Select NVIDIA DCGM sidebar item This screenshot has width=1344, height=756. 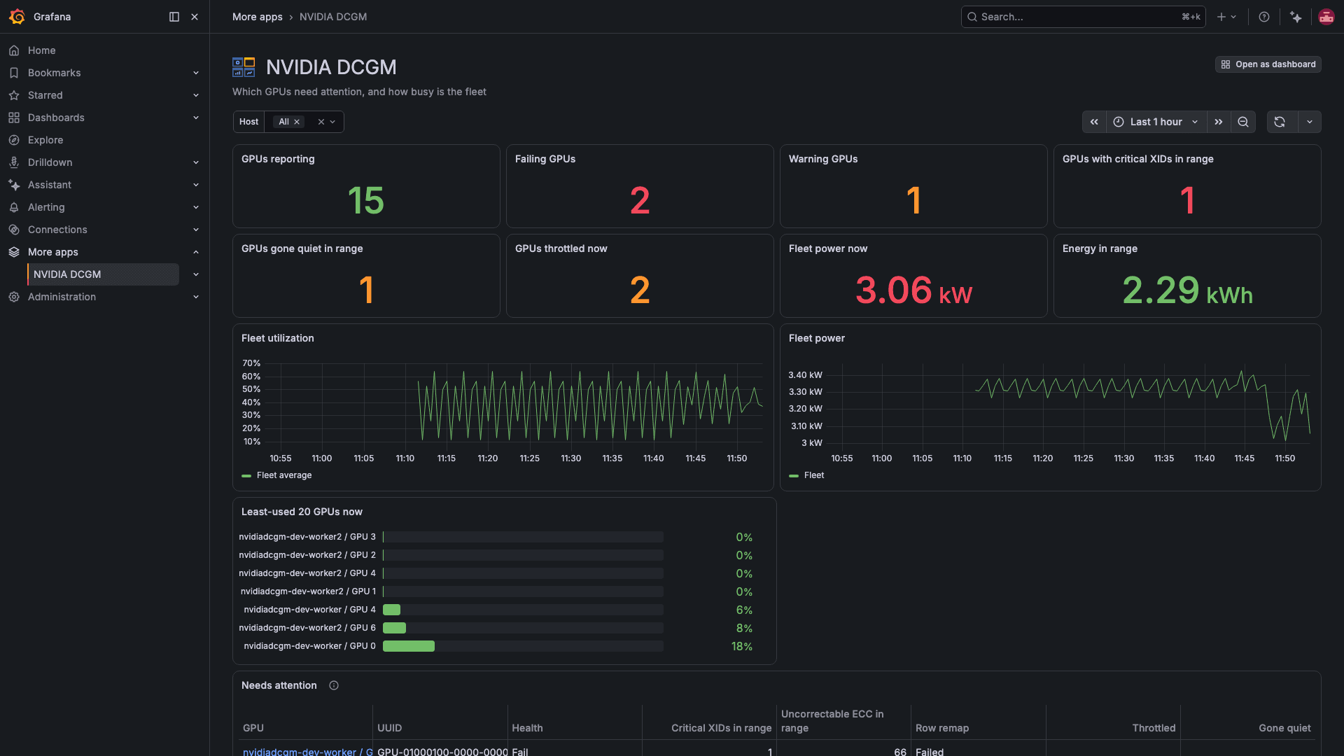pyautogui.click(x=103, y=274)
